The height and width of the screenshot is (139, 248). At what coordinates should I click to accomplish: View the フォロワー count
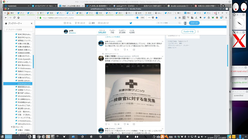(x=122, y=32)
